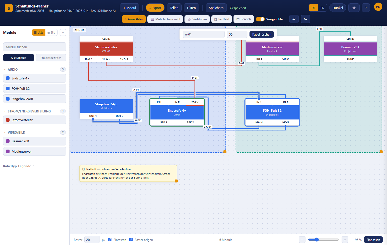Select the Verbinden cable tool

pos(197,19)
